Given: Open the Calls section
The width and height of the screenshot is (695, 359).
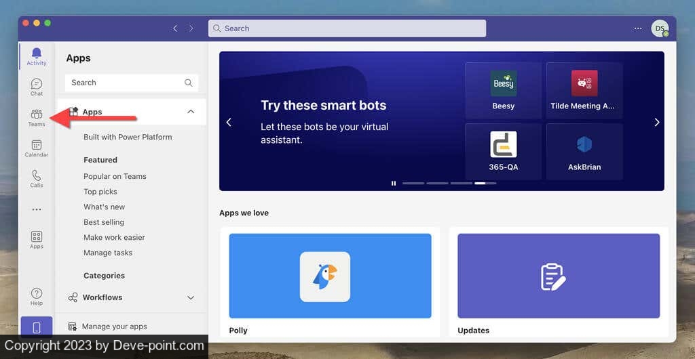Looking at the screenshot, I should pyautogui.click(x=37, y=178).
